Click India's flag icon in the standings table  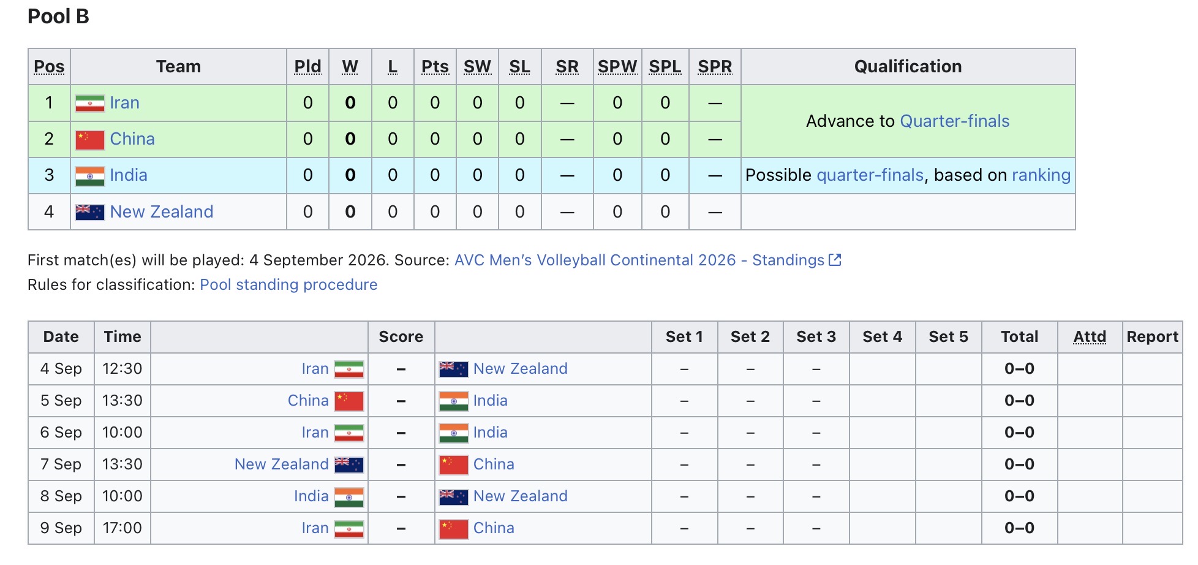89,176
